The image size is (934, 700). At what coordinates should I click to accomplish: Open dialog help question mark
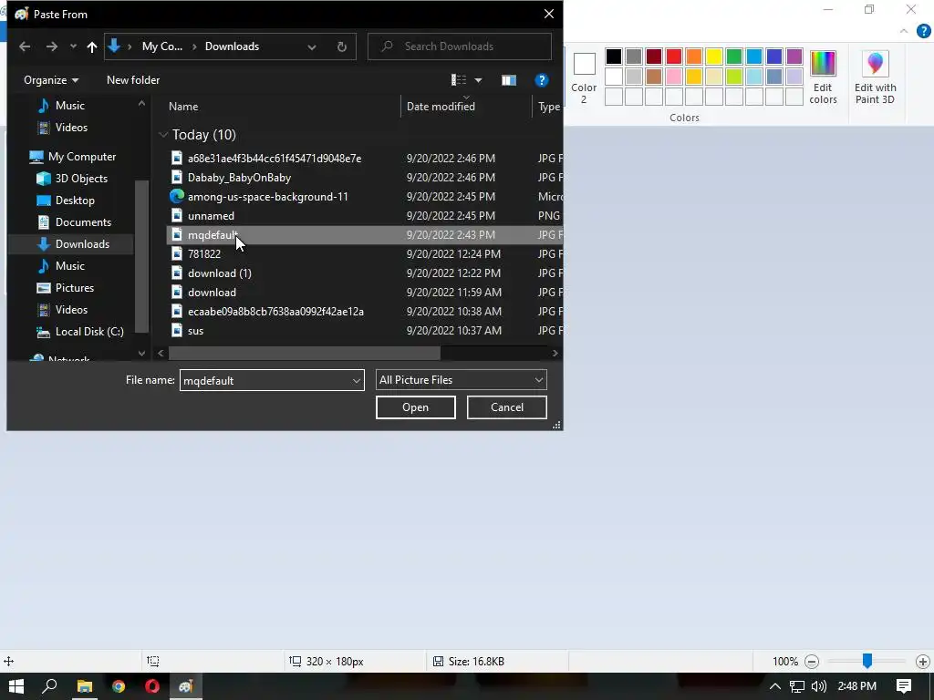[542, 80]
